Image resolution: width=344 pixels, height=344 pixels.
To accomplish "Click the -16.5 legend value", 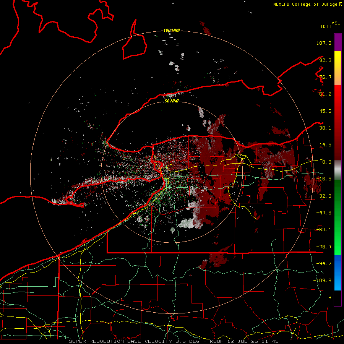I will pyautogui.click(x=324, y=179).
